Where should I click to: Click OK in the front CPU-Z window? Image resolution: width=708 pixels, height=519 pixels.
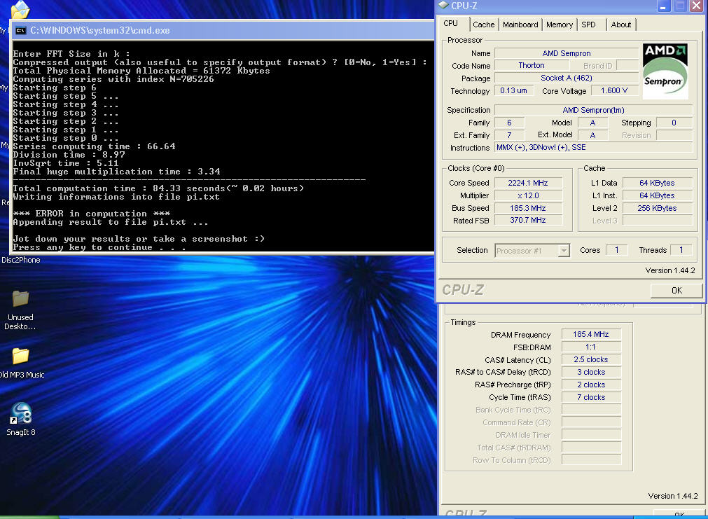[x=676, y=291]
